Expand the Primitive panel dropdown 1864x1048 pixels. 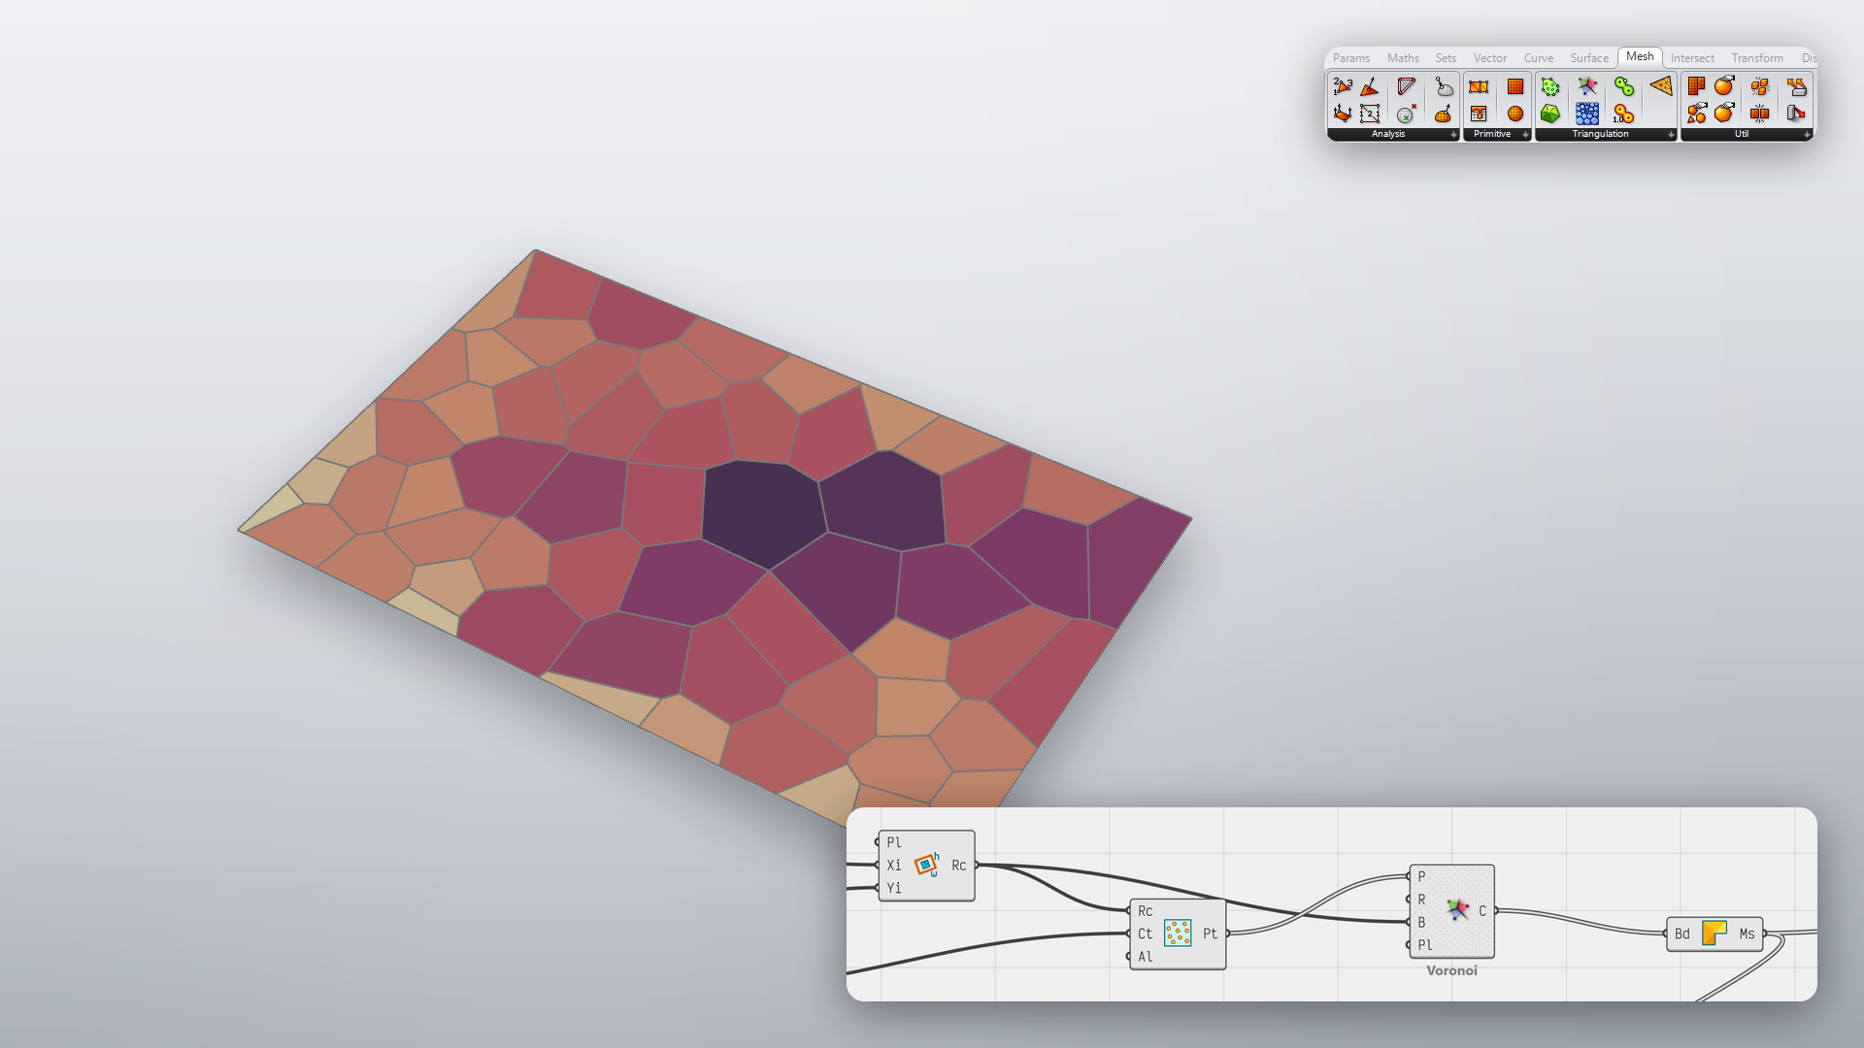[x=1525, y=134]
